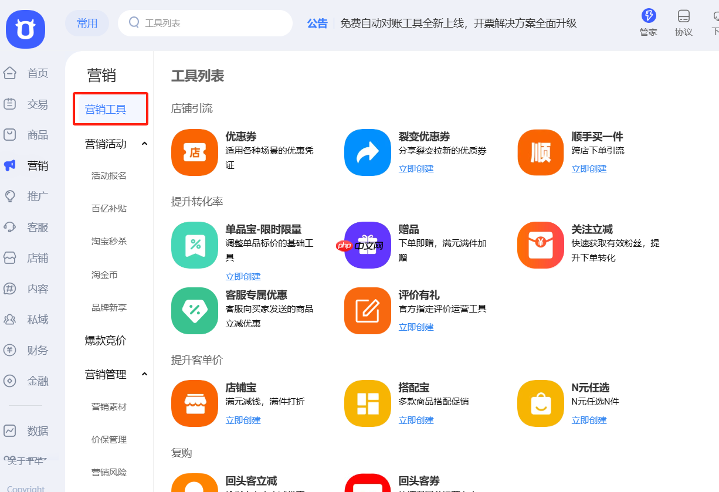Open the 评价有礼 pencil icon
The height and width of the screenshot is (492, 719).
tap(367, 311)
